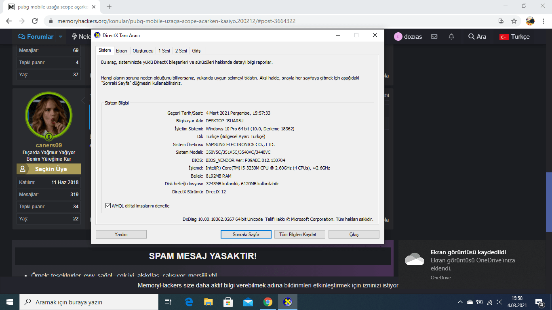Click the taskbar search box
This screenshot has height=310, width=552.
(x=89, y=302)
